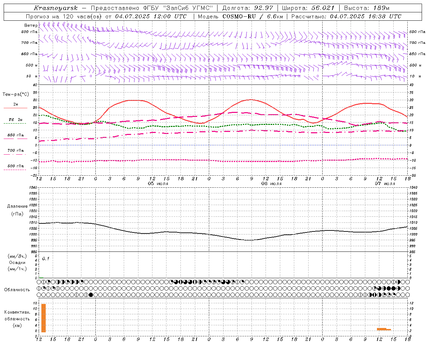This screenshot has height=342, width=427.
Task: Click '10 м' wind level label on left
Action: pyautogui.click(x=32, y=76)
